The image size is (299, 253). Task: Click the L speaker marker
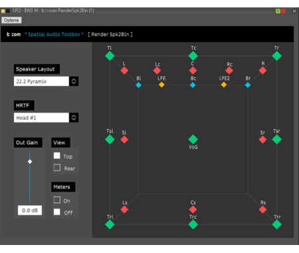point(124,71)
